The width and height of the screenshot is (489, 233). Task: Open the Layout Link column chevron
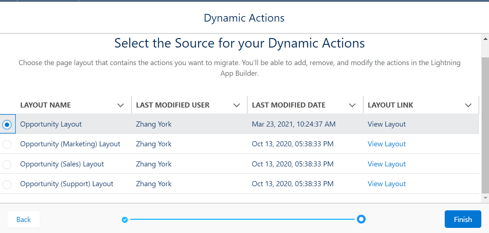coord(468,105)
